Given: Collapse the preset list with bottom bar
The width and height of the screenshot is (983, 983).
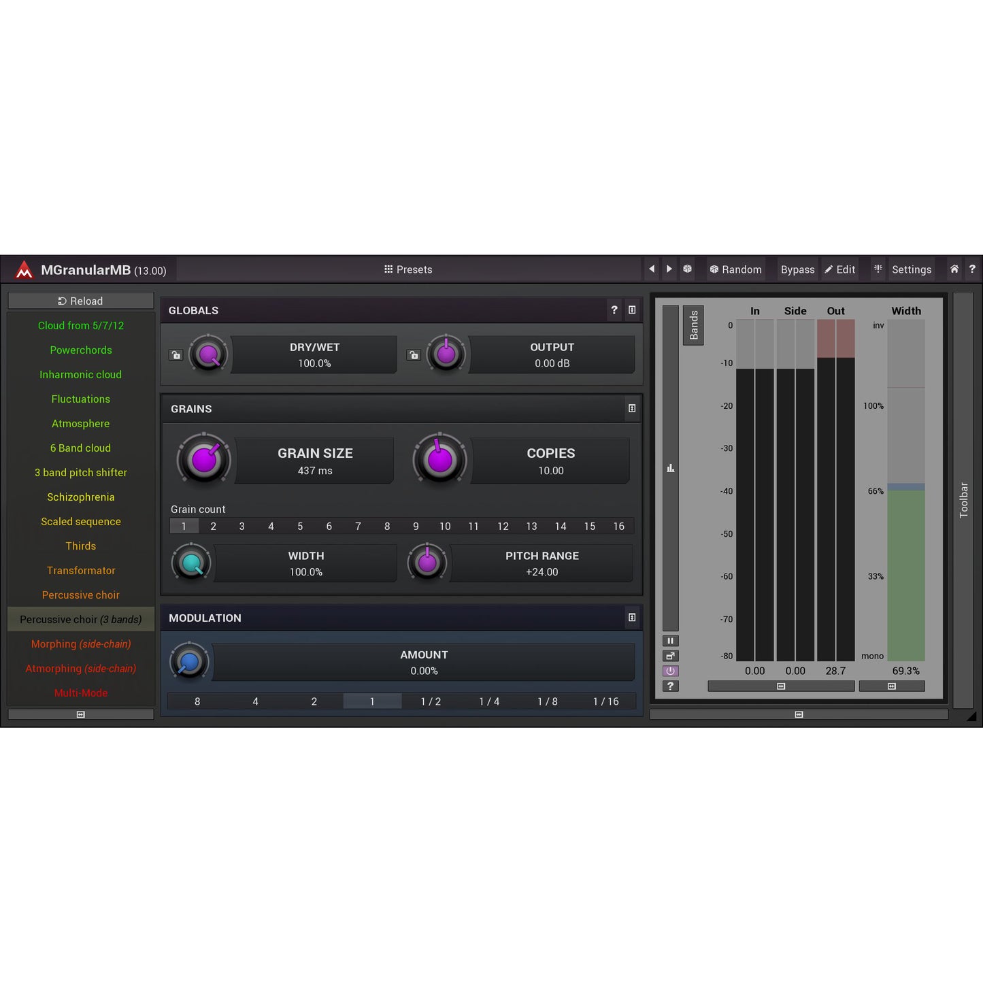Looking at the screenshot, I should [x=81, y=714].
